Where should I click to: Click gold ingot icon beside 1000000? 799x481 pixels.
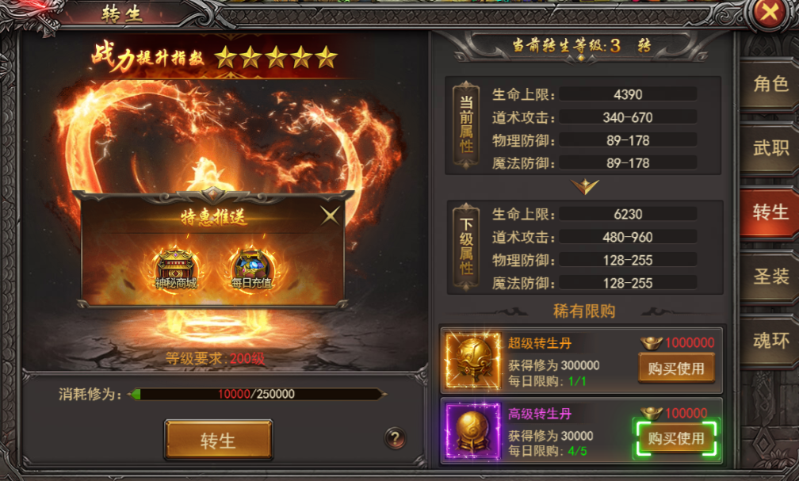point(651,343)
